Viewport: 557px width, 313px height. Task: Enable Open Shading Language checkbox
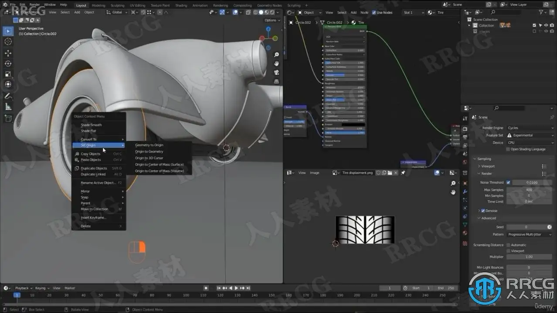[508, 149]
